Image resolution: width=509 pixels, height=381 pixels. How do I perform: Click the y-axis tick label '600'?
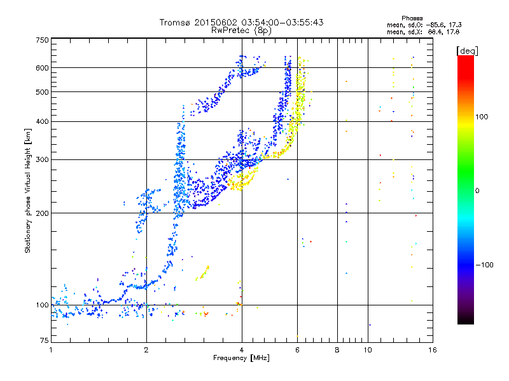point(42,68)
